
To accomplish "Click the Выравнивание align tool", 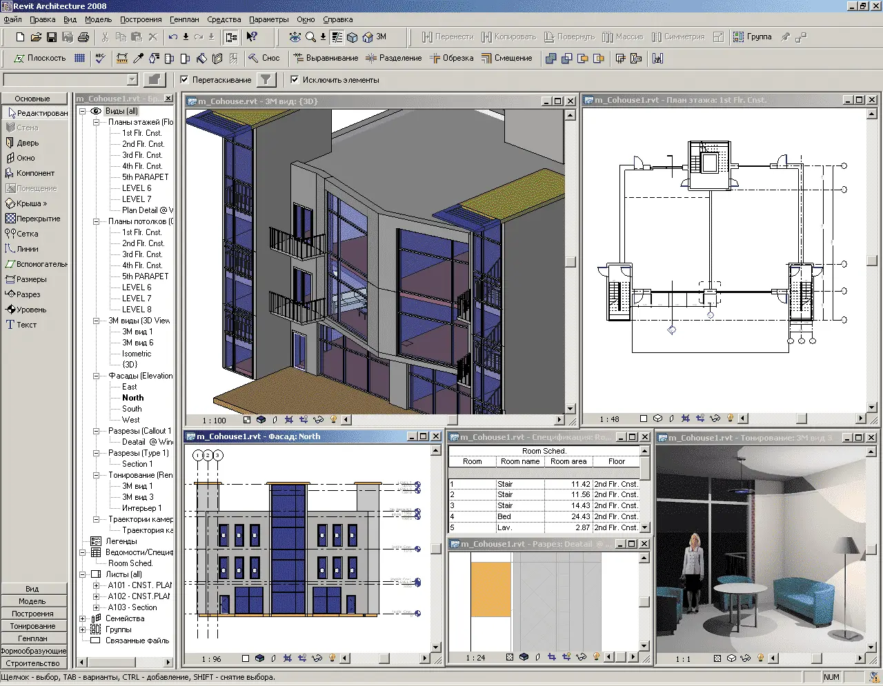I will point(326,59).
